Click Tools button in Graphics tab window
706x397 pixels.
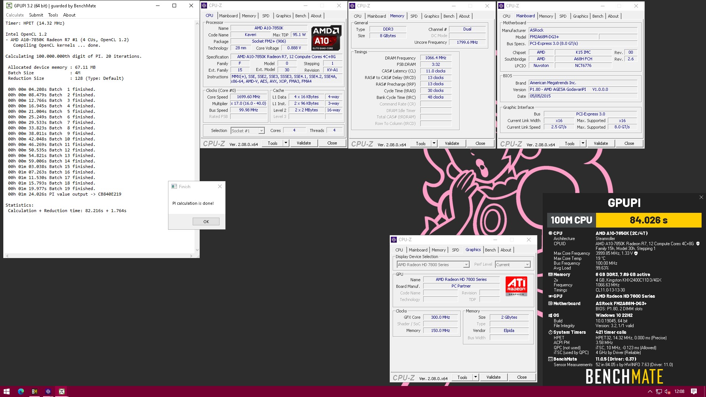point(462,377)
